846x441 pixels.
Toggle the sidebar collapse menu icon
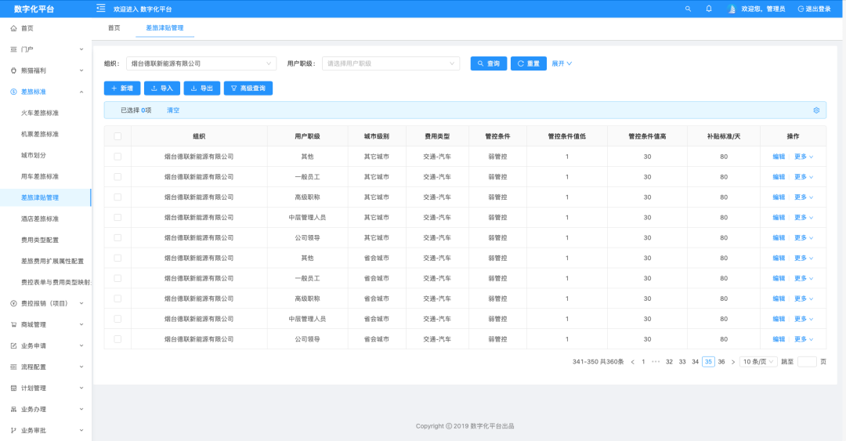point(101,8)
